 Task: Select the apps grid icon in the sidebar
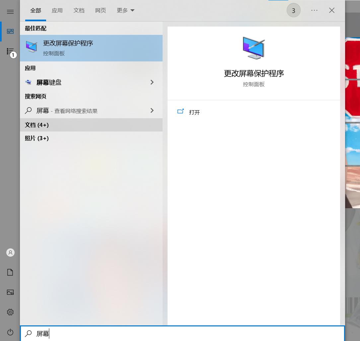[x=10, y=32]
